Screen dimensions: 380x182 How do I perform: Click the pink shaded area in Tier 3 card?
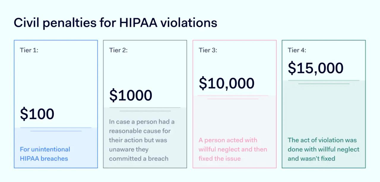pyautogui.click(x=235, y=119)
